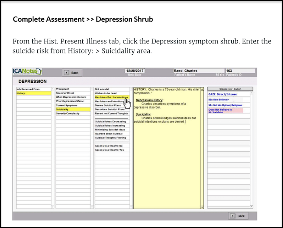Choose Suicidal Thoughts Fleeting

112,138
